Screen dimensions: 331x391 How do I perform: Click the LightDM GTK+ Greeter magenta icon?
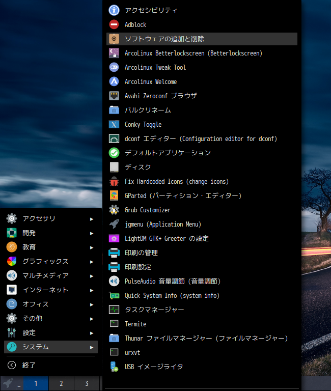pyautogui.click(x=114, y=238)
